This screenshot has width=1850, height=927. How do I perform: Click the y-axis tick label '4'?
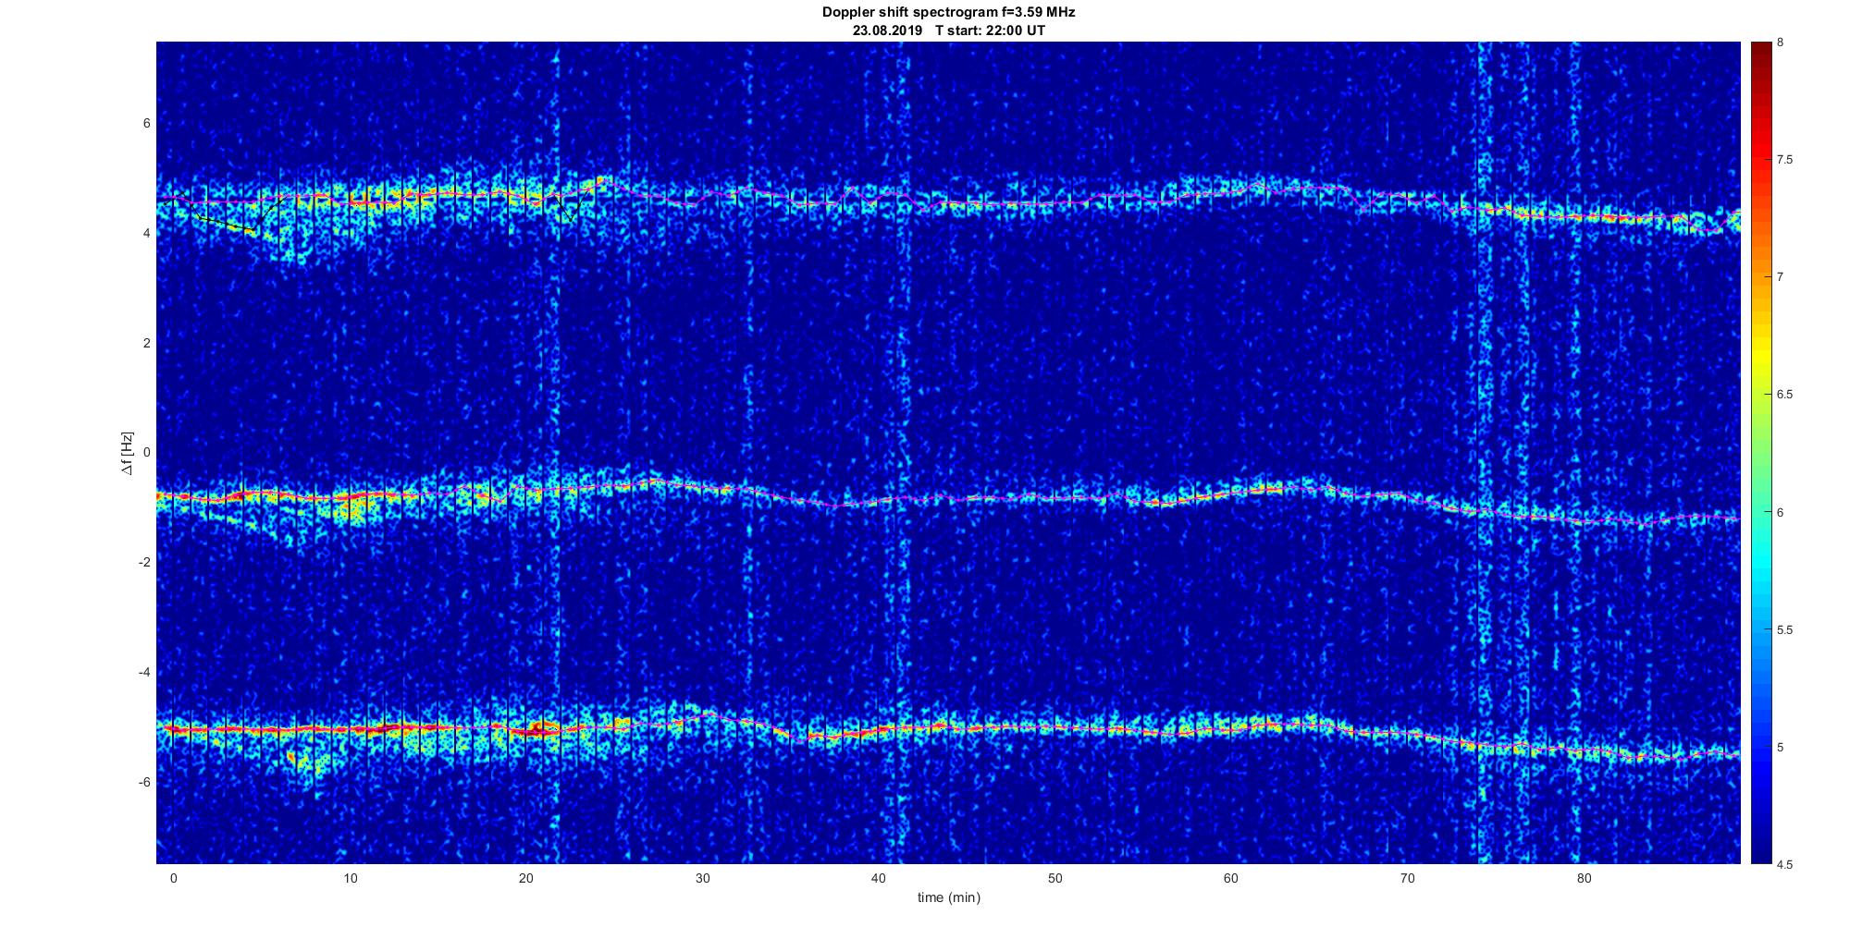146,234
